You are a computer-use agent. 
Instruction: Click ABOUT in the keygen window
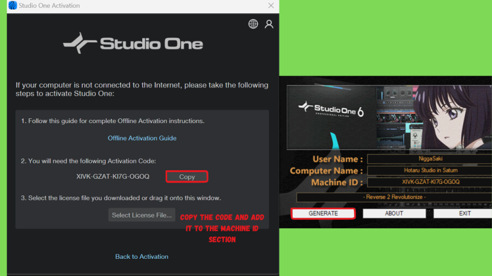tap(394, 213)
